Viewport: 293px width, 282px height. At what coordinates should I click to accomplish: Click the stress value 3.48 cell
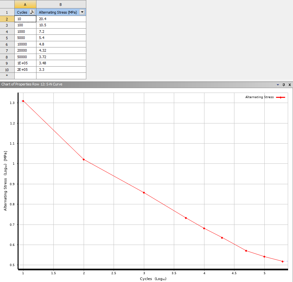click(x=61, y=63)
